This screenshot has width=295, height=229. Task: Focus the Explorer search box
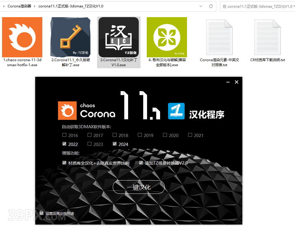point(257,7)
